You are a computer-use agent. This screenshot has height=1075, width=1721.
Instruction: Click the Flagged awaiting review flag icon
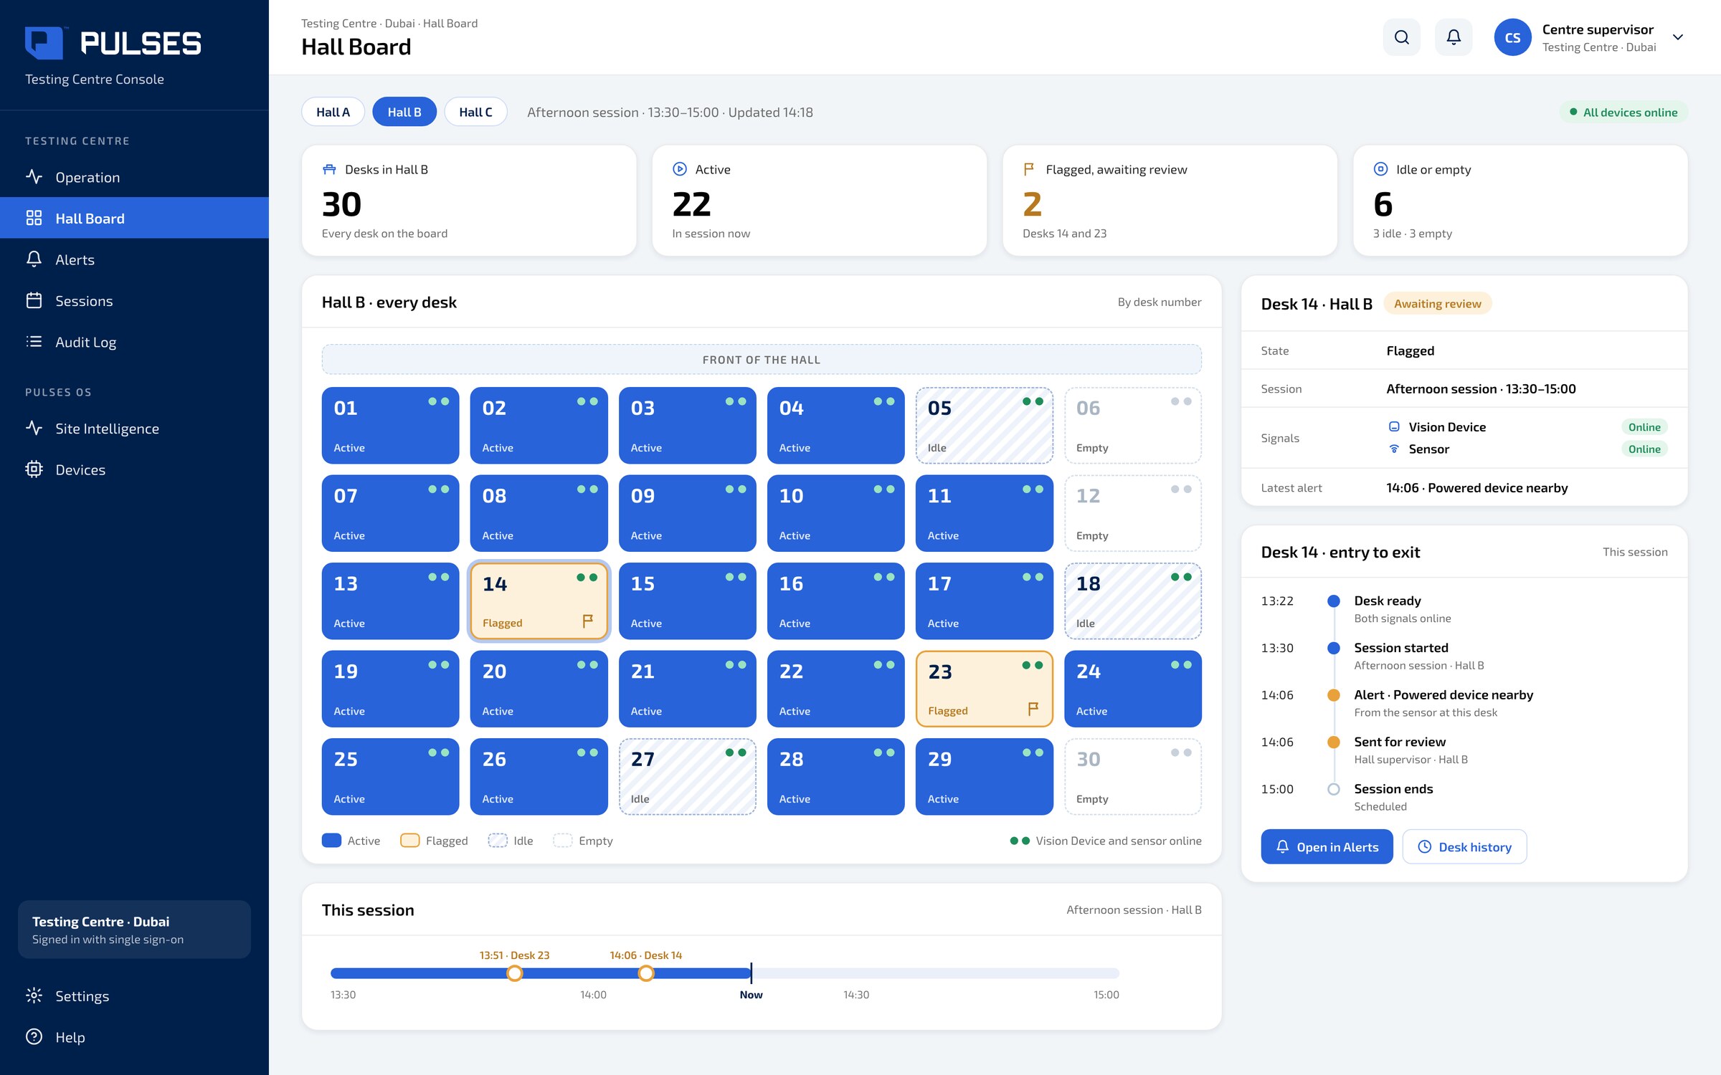1029,169
